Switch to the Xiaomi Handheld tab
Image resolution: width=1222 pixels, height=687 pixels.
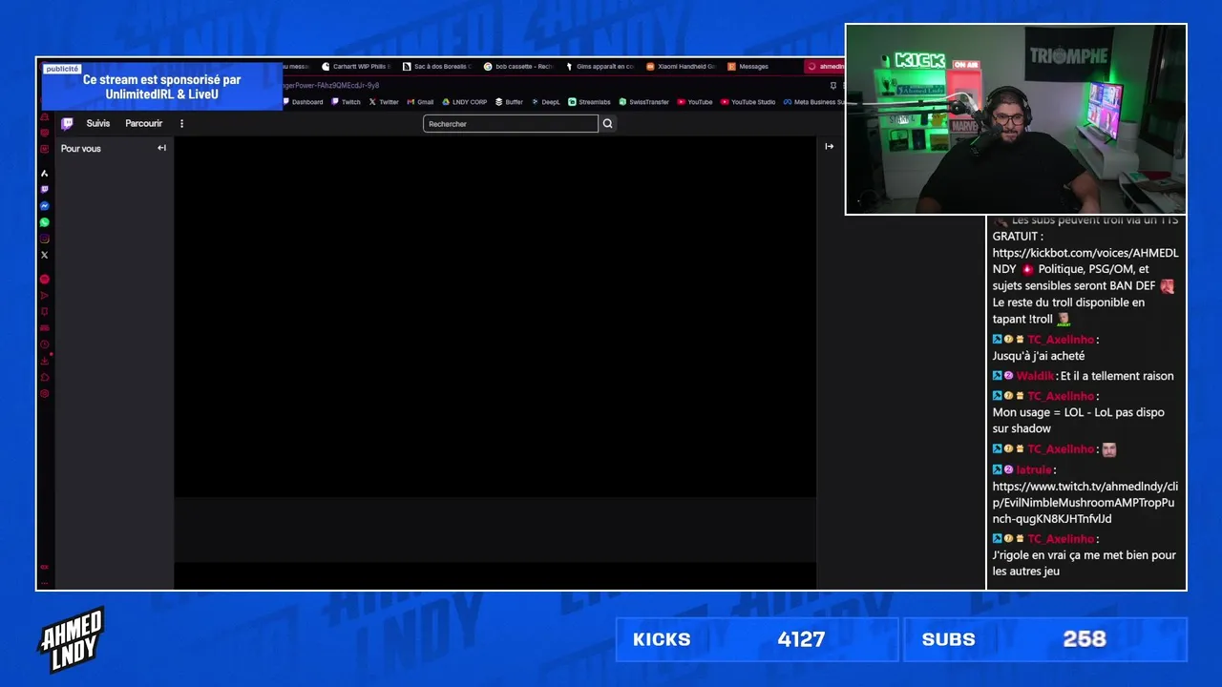pos(681,67)
